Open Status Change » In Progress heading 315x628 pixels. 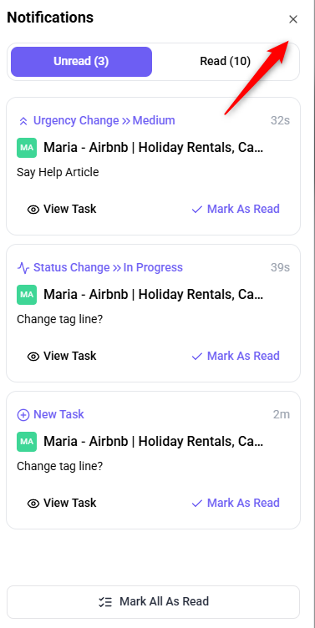(x=109, y=267)
